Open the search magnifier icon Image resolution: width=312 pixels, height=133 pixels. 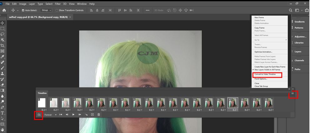click(290, 10)
